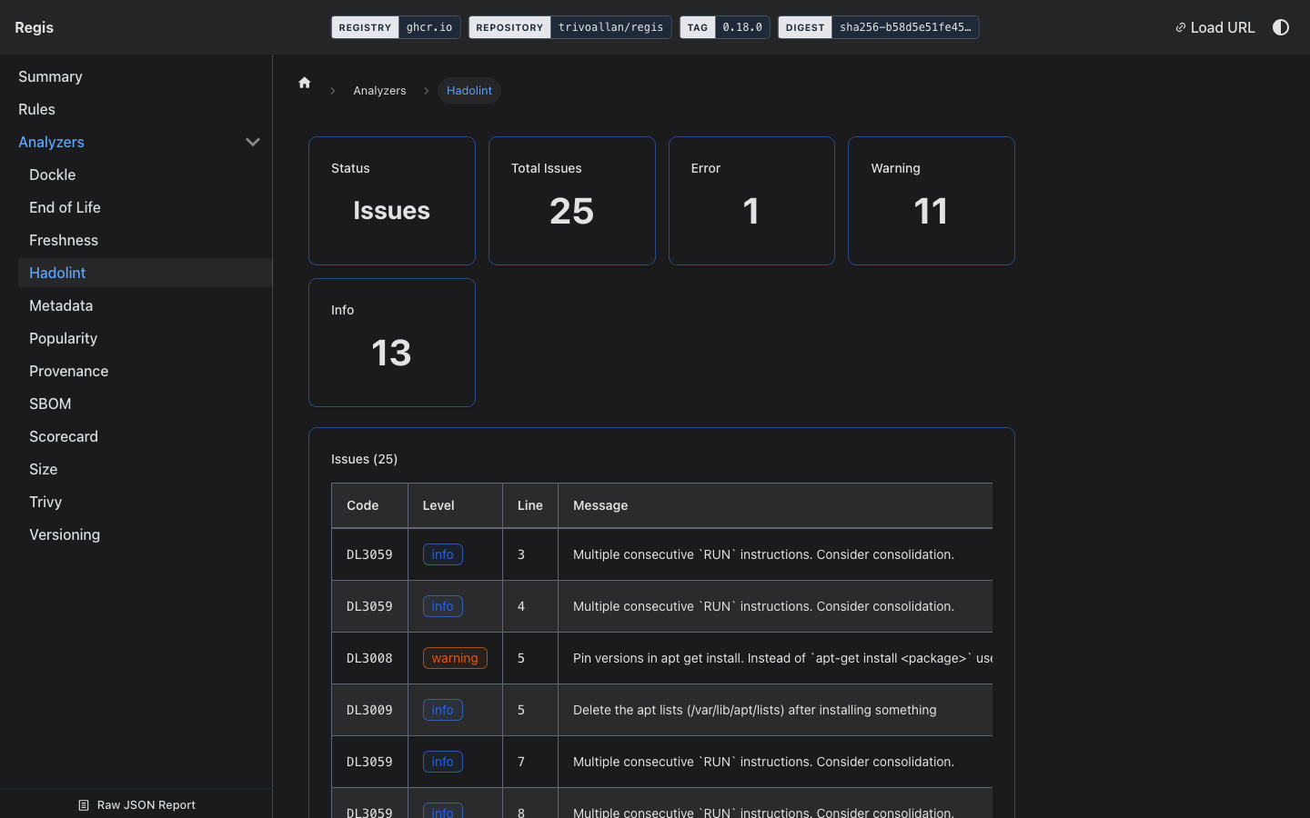Open the Raw JSON Report
Screen dimensions: 1310x818
tap(137, 804)
